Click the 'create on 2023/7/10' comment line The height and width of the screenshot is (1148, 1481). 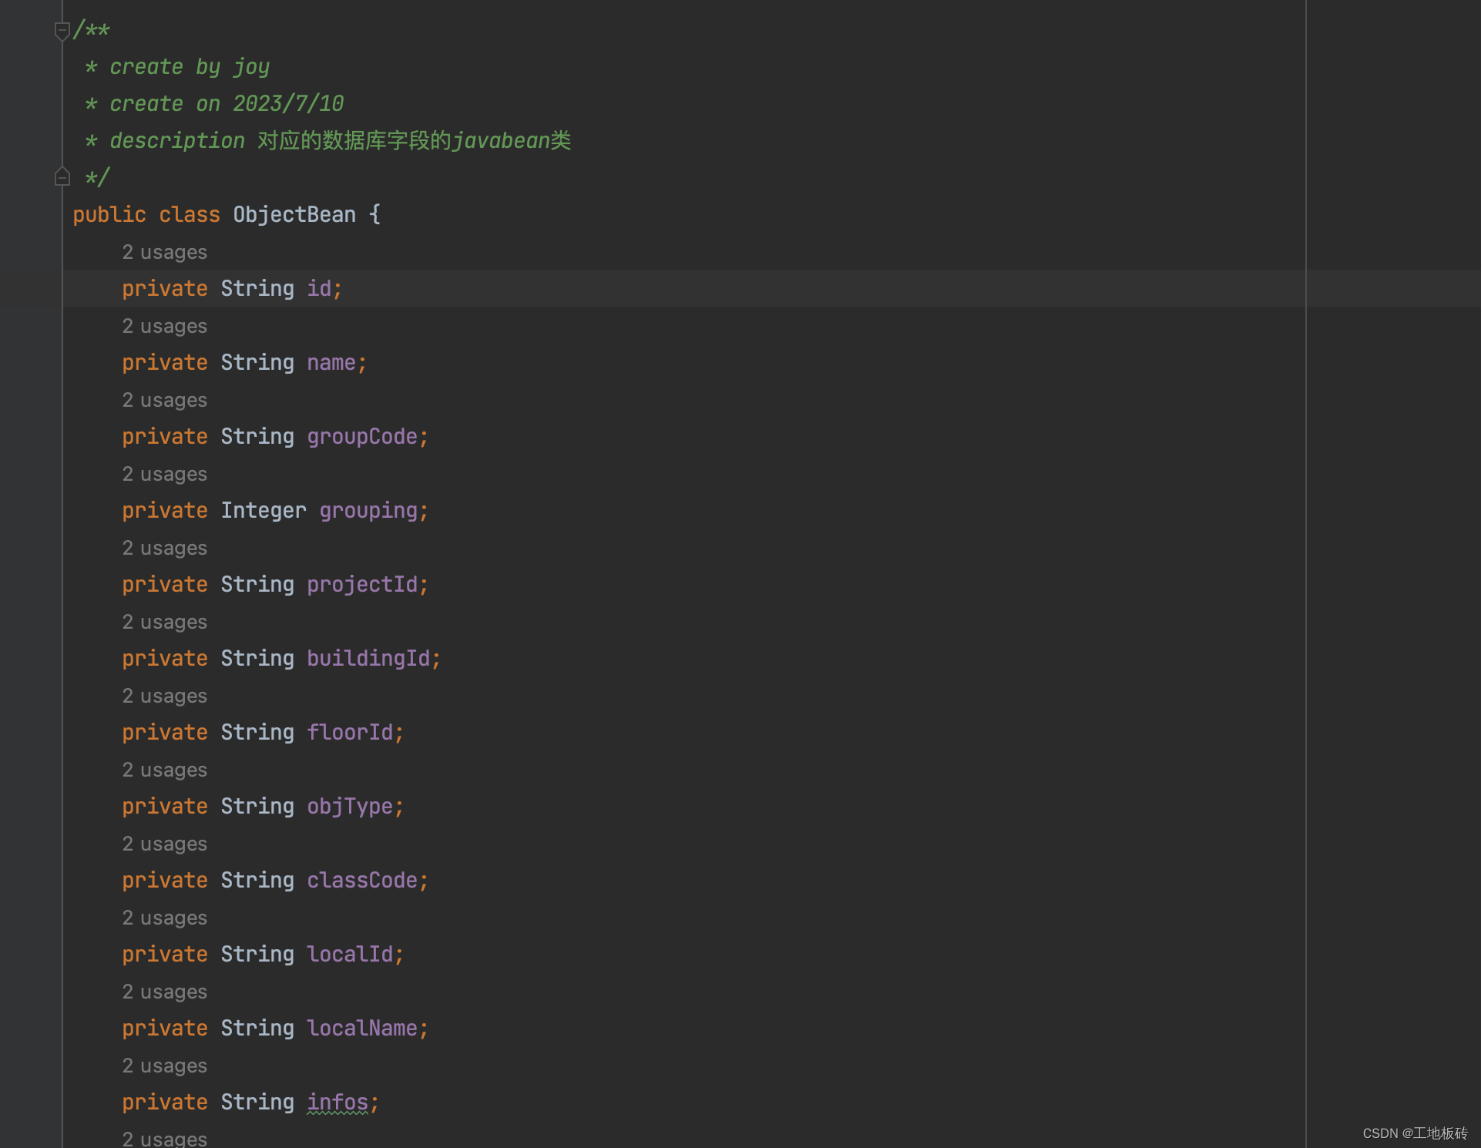(x=214, y=103)
